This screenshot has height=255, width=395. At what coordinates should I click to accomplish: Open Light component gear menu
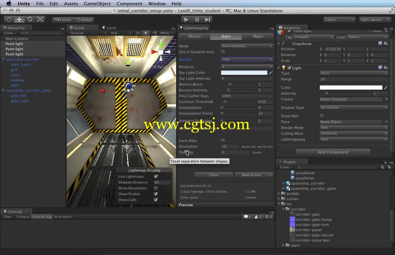pos(386,68)
